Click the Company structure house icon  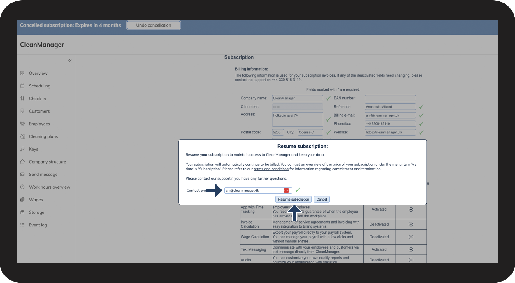click(22, 162)
